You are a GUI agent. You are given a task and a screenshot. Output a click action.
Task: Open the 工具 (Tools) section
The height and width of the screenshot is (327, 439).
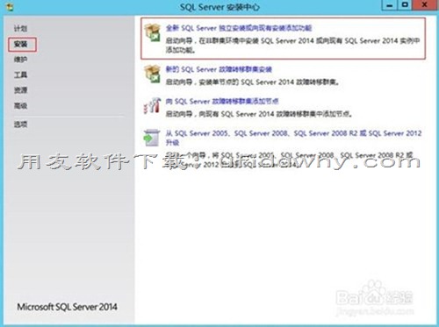tap(20, 75)
